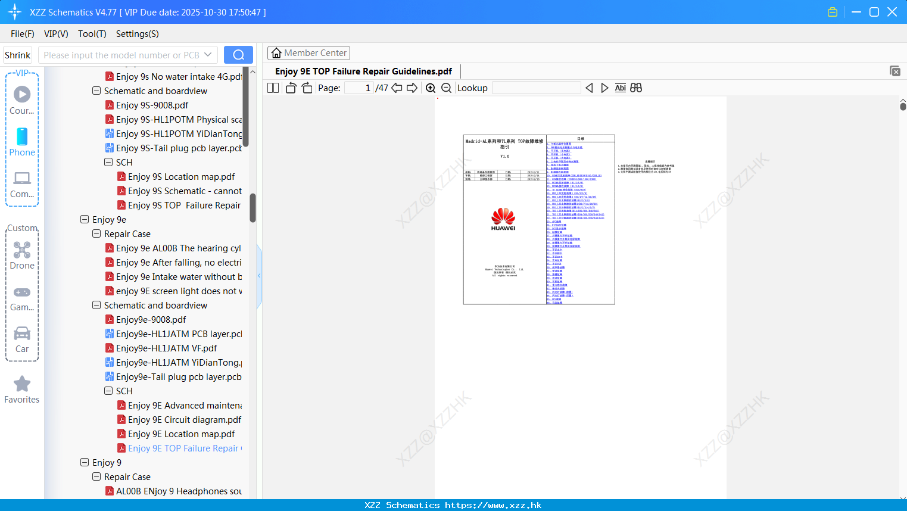Collapse Enjoy 9e Schematic and boardview

96,305
